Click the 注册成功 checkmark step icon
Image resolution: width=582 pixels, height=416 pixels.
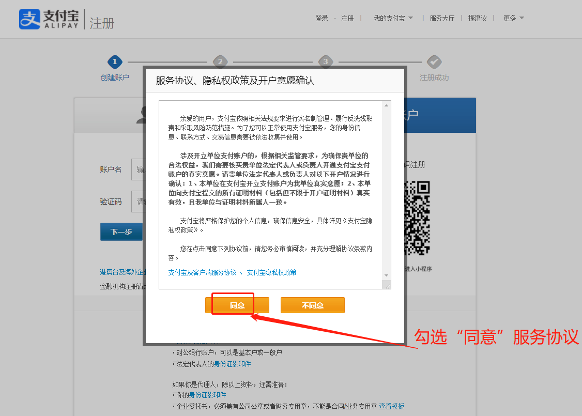(x=434, y=61)
